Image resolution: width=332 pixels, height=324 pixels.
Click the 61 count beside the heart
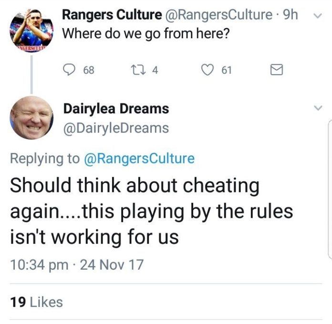coord(226,71)
